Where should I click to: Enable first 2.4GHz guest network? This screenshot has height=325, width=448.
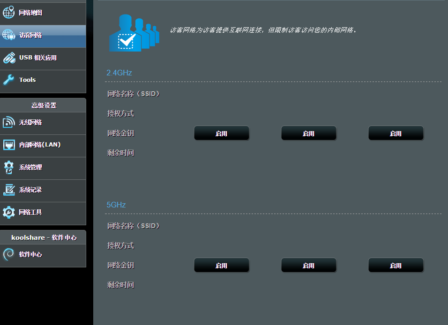point(222,133)
